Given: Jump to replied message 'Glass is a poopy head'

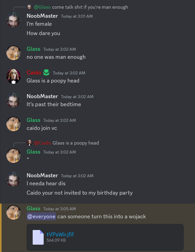Looking at the screenshot, I should 76,143.
